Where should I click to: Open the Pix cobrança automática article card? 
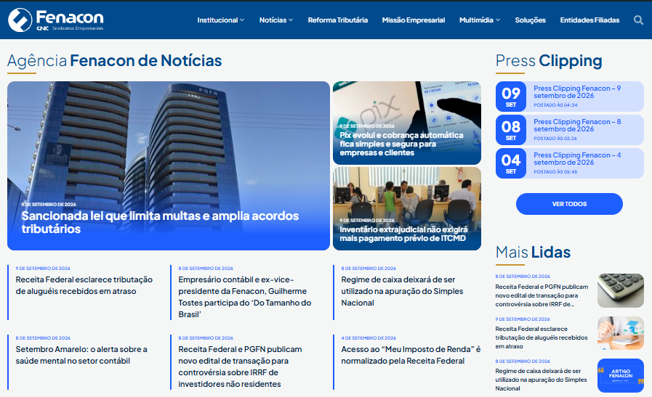(406, 123)
